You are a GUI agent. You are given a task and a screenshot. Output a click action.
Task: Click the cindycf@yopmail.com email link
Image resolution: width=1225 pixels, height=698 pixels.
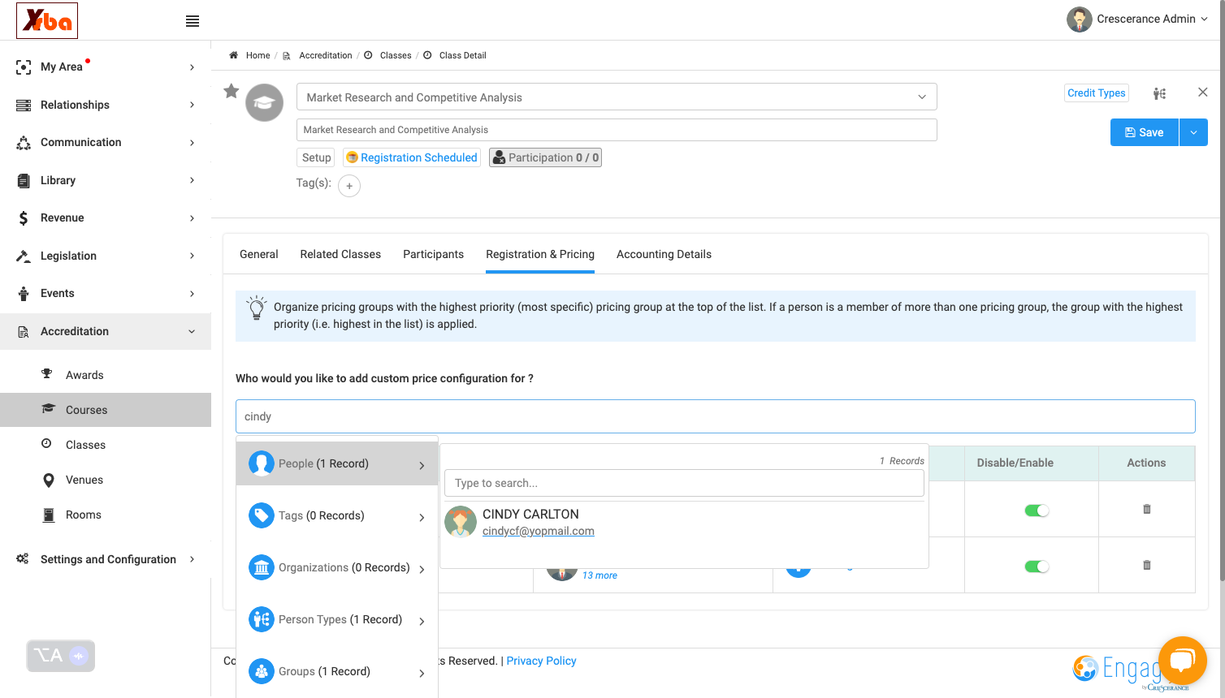(539, 531)
